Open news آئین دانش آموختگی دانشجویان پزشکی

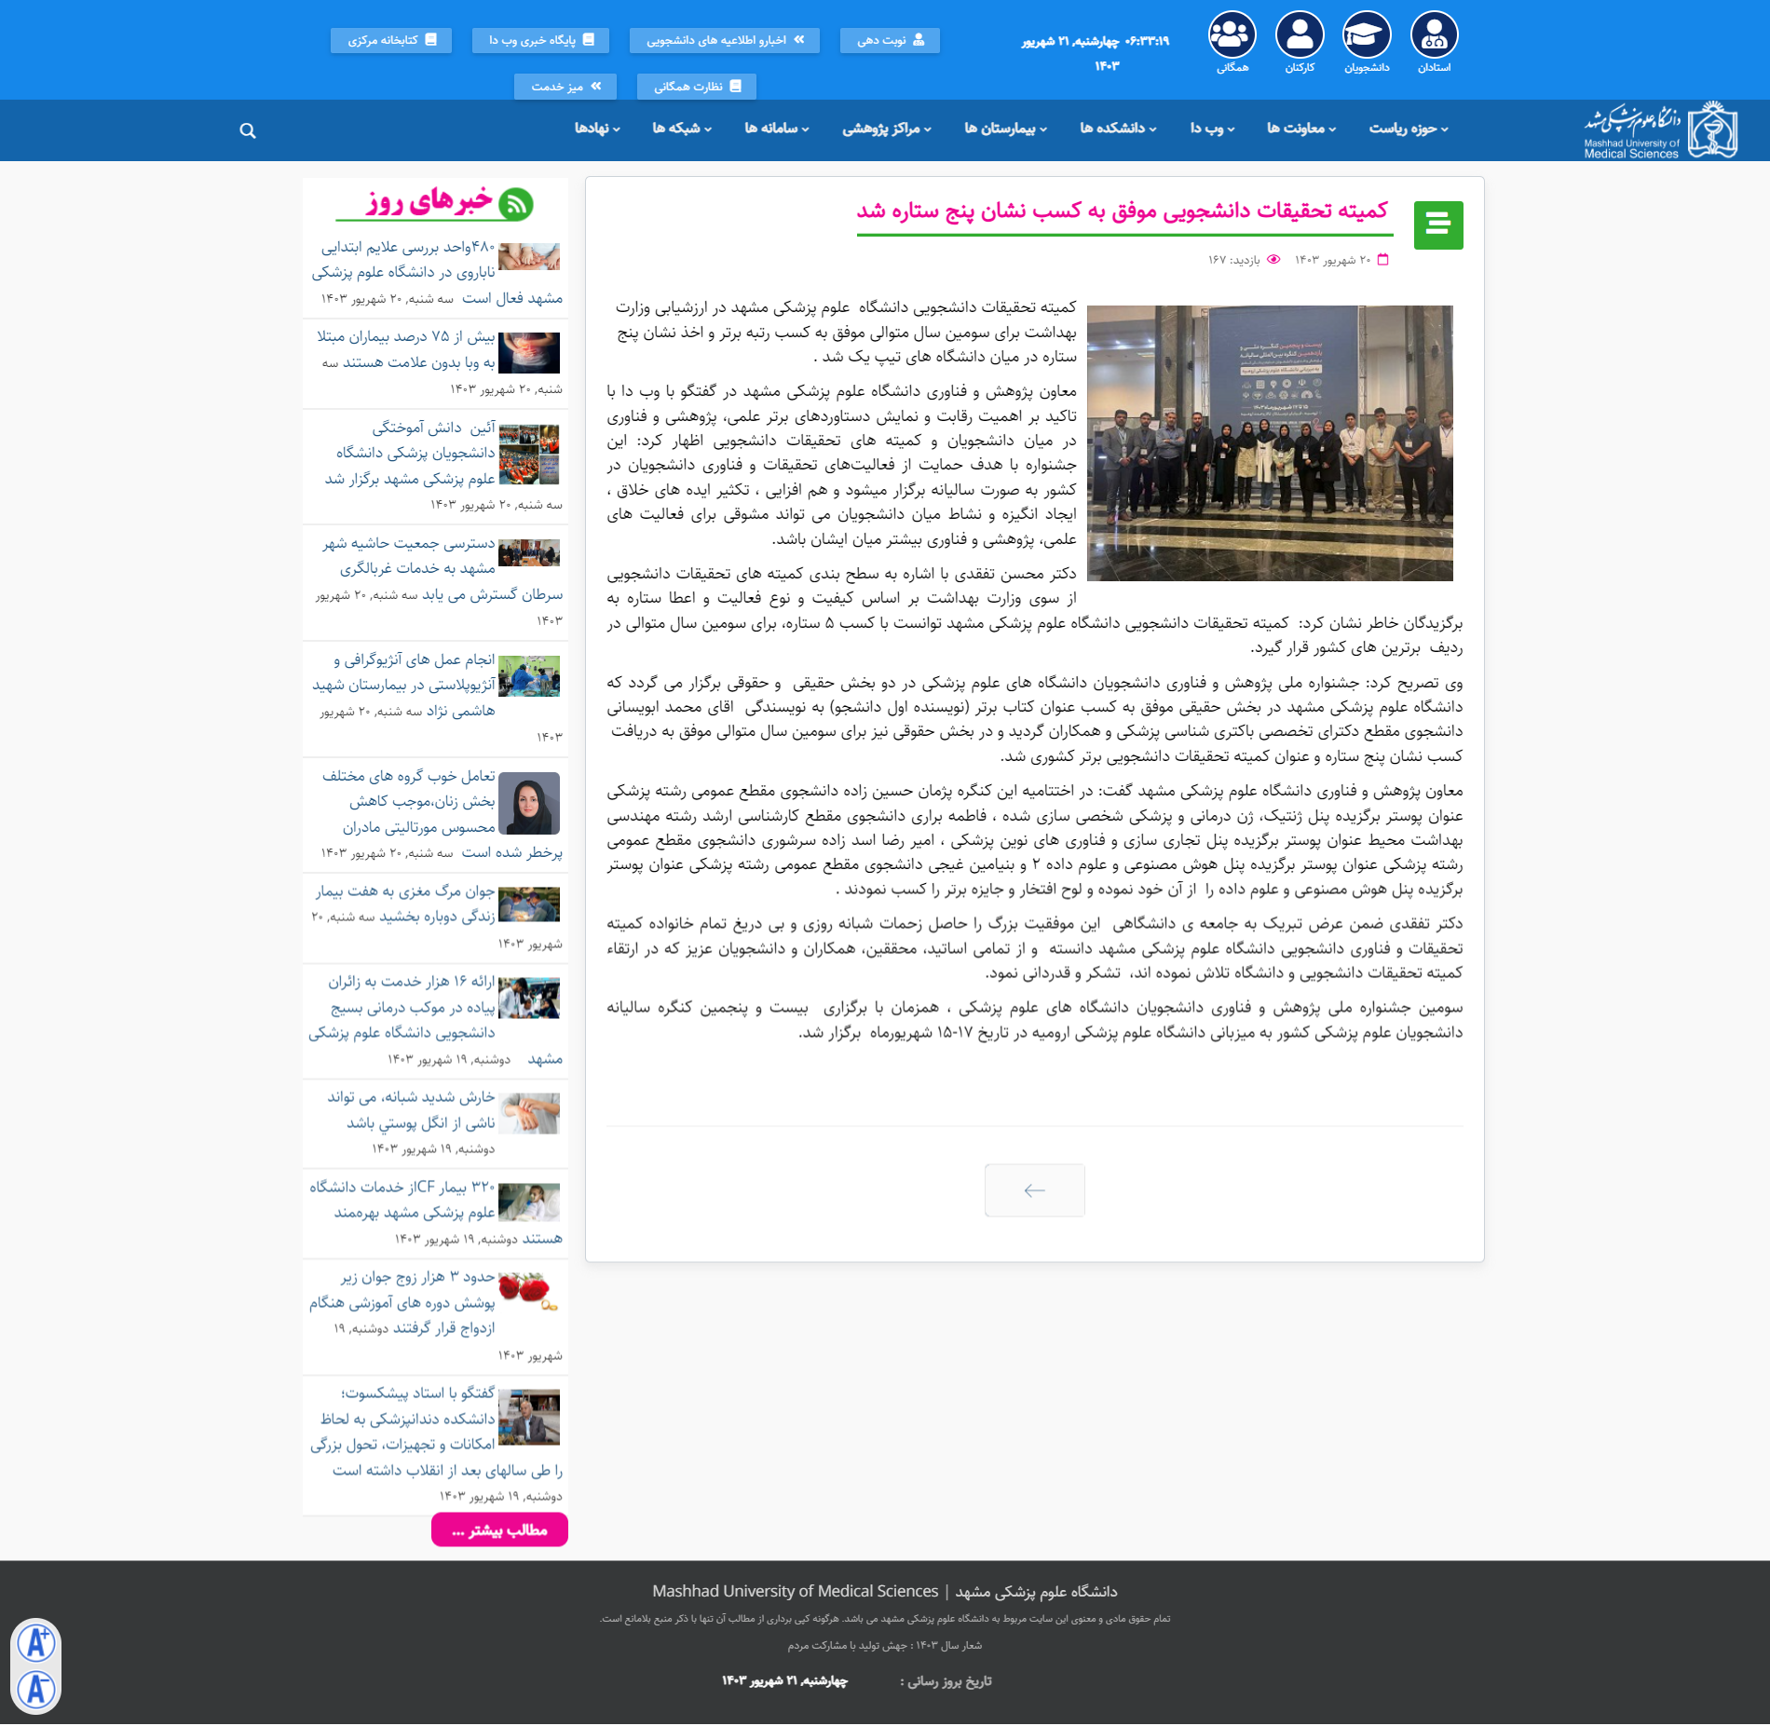(410, 454)
